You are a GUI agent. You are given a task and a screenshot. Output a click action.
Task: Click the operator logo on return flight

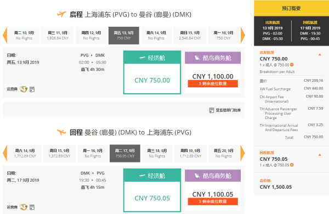(24, 207)
